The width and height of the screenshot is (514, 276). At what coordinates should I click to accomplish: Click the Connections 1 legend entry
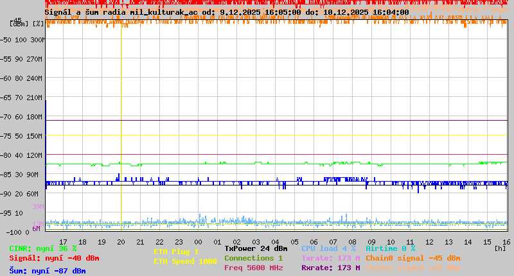click(253, 258)
